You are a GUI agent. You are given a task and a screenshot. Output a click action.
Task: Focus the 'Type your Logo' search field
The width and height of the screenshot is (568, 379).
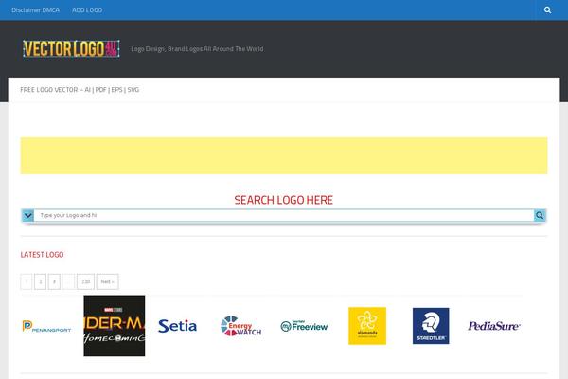coord(284,215)
